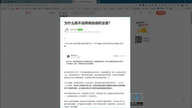Show hidden bookmarks with the » chevron

click(181, 8)
